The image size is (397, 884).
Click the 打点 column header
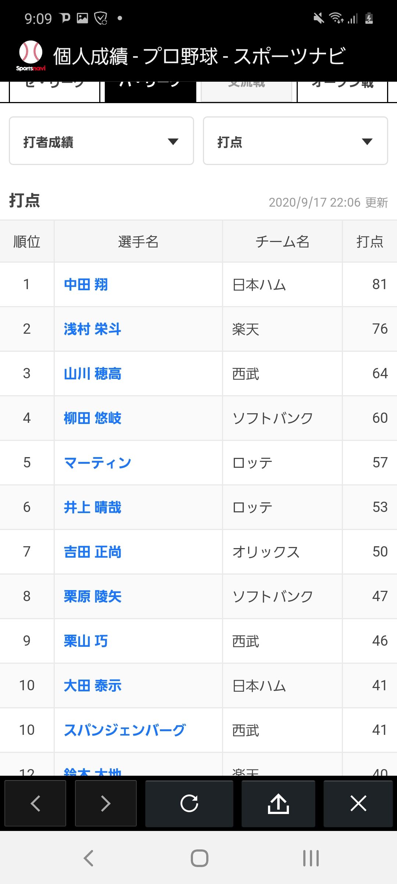click(x=369, y=242)
